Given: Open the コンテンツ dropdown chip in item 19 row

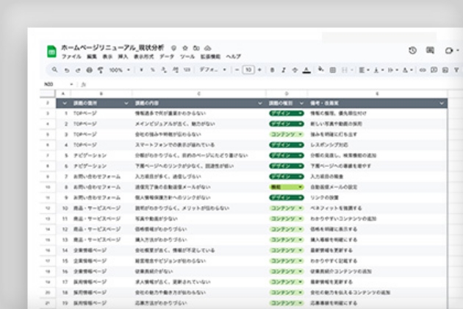Looking at the screenshot, I should pyautogui.click(x=287, y=303).
